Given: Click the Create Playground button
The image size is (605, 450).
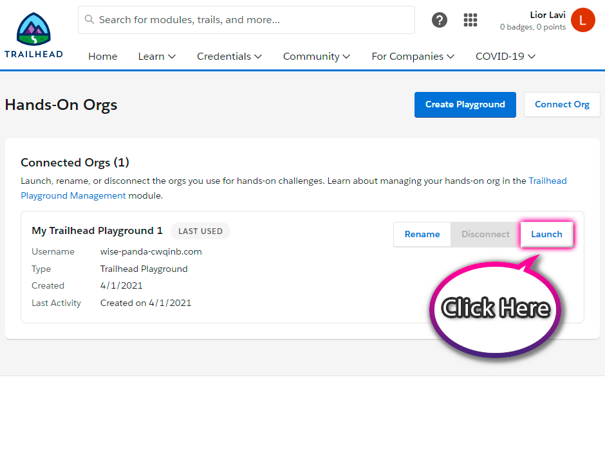Looking at the screenshot, I should [465, 104].
